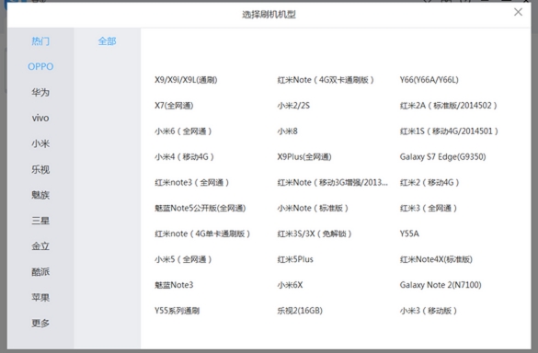
Task: Pick 红米Note4X(标准版)
Action: [x=436, y=259]
